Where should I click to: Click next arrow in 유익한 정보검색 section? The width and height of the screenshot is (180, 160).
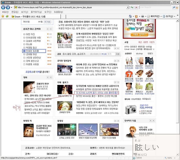[118, 61]
